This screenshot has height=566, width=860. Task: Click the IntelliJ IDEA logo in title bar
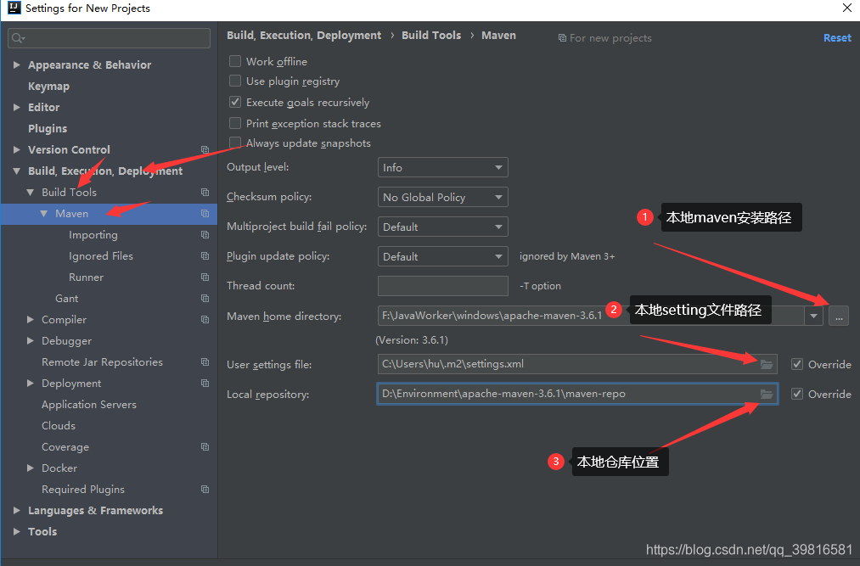coord(14,8)
